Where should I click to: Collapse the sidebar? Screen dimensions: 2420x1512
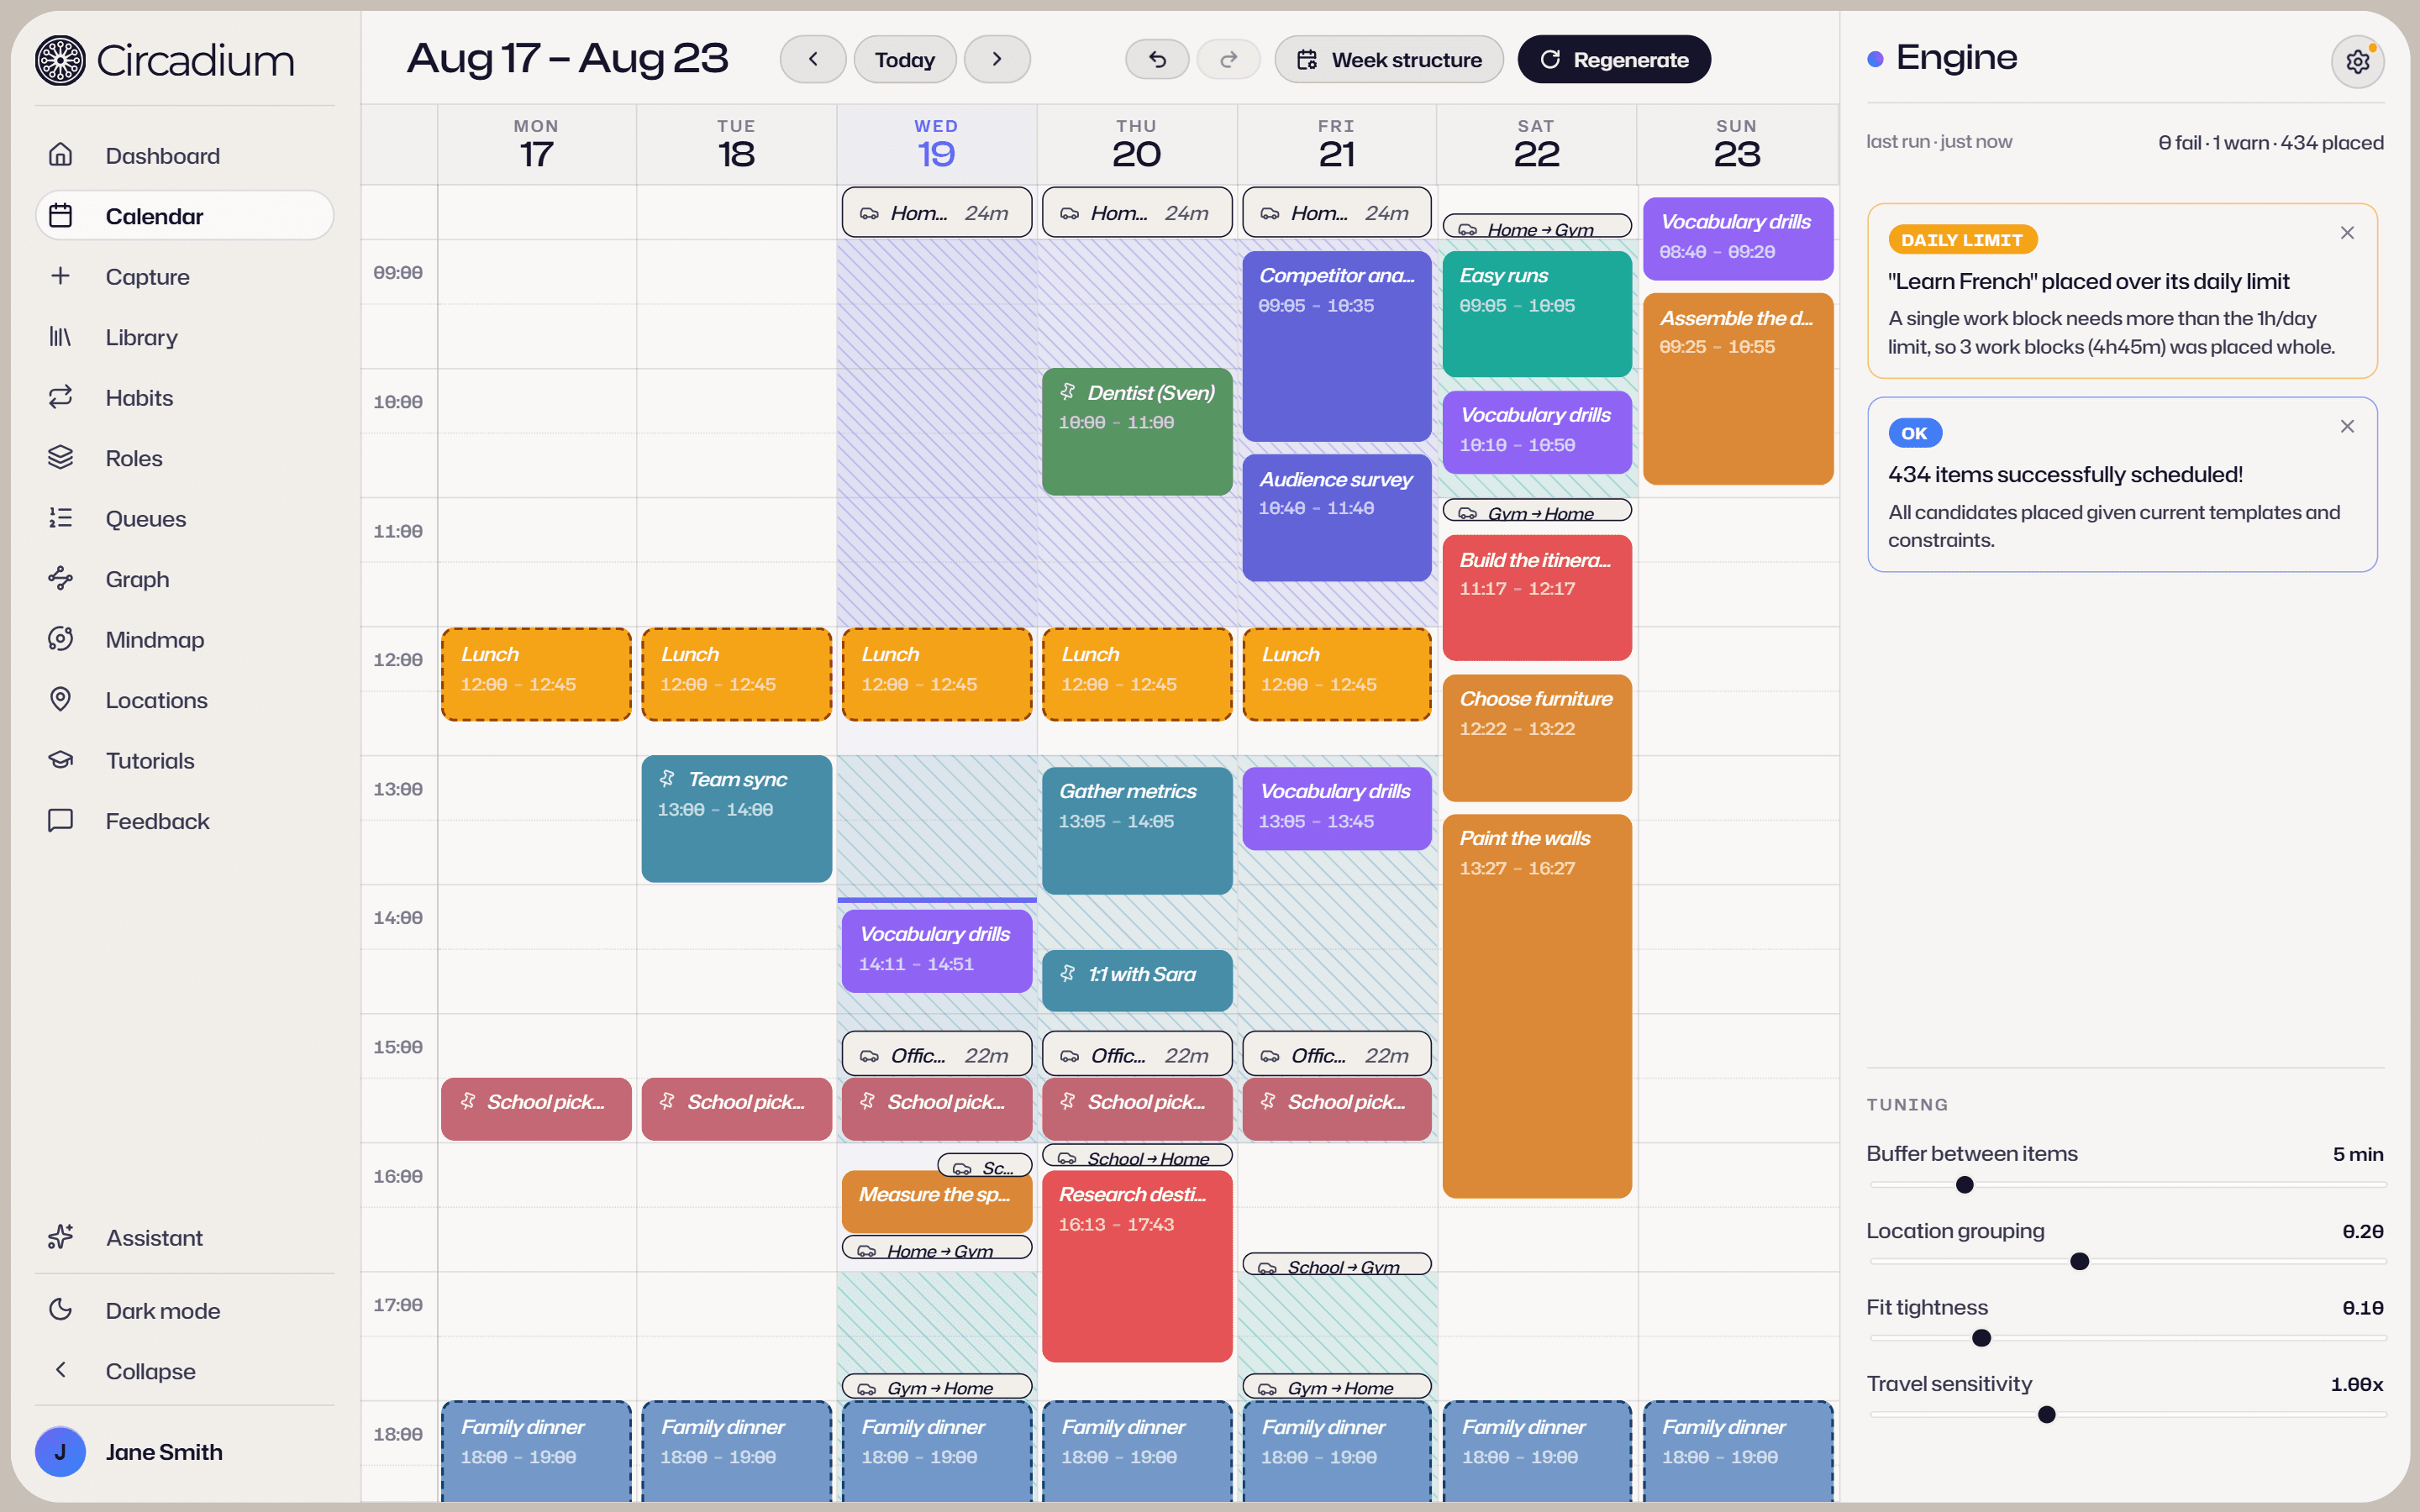(x=185, y=1371)
